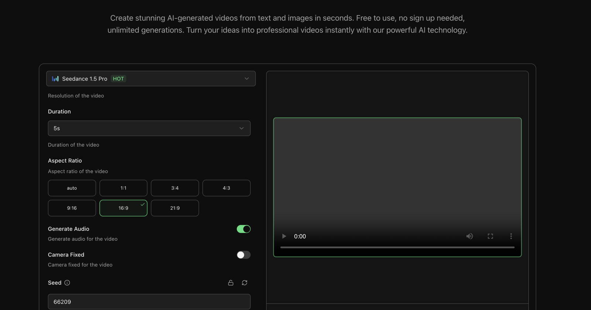The width and height of the screenshot is (591, 310).
Task: Click the video preview area
Action: [x=397, y=187]
